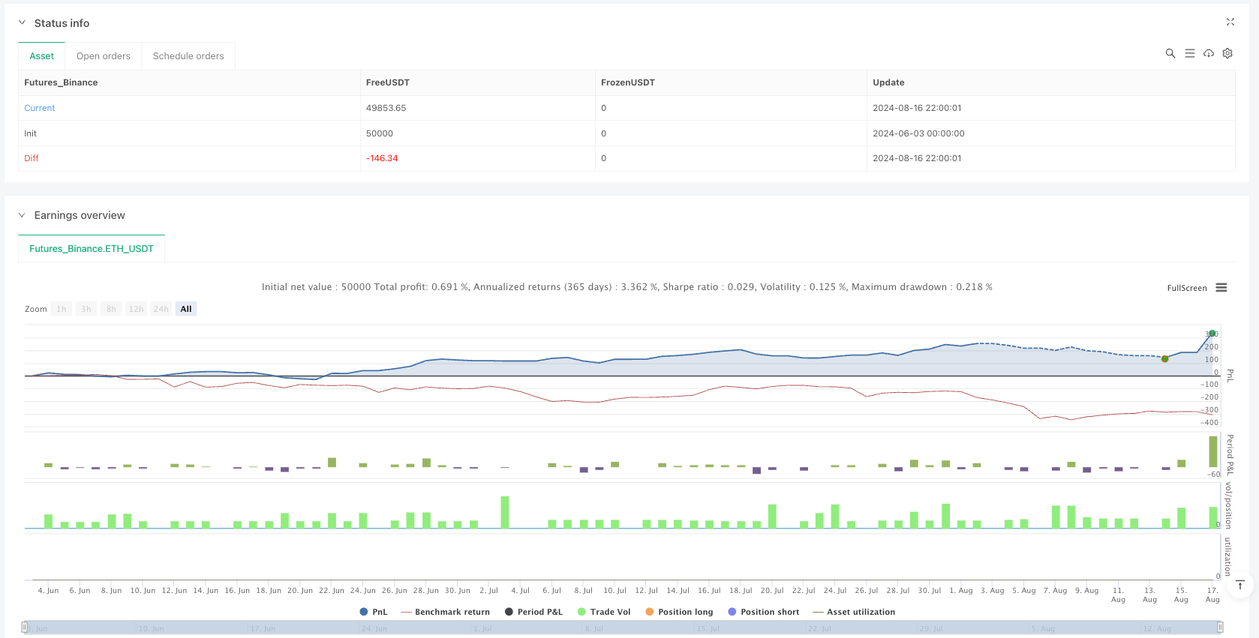The image size is (1259, 638).
Task: Switch to the Open orders tab
Action: [104, 56]
